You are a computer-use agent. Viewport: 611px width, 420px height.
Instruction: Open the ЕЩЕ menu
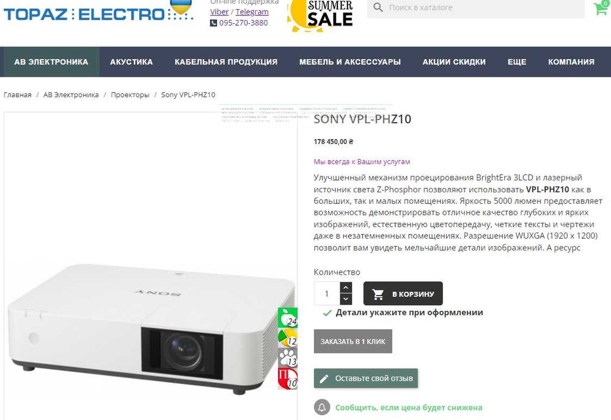[517, 62]
